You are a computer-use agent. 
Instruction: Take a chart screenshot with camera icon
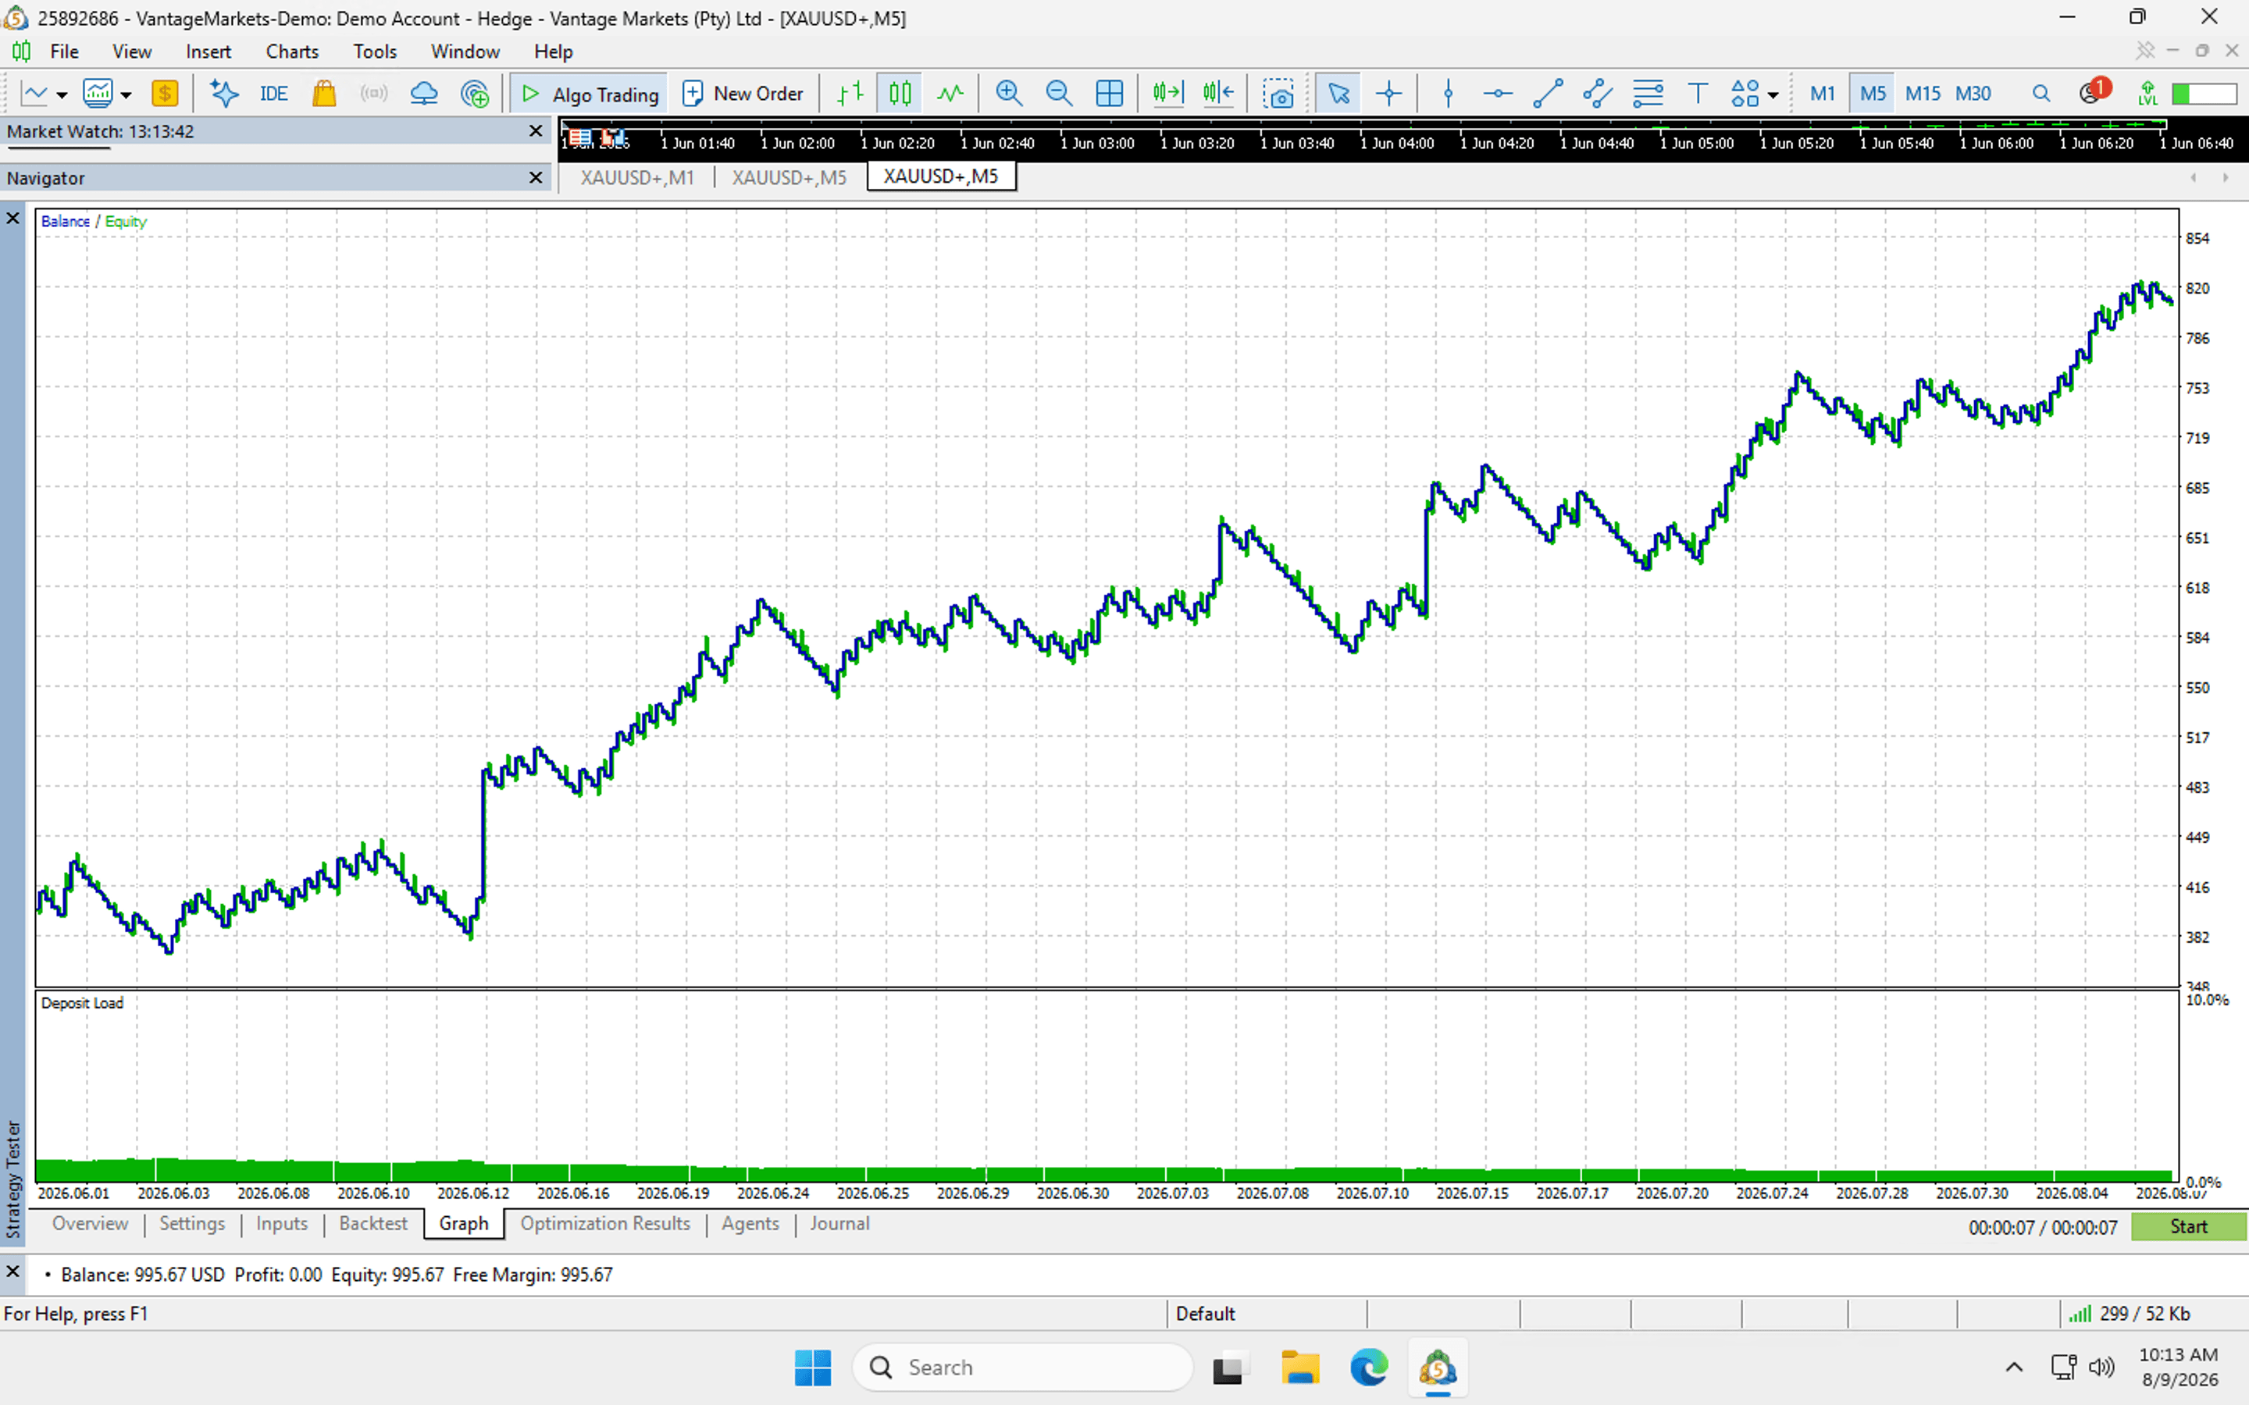point(1279,94)
